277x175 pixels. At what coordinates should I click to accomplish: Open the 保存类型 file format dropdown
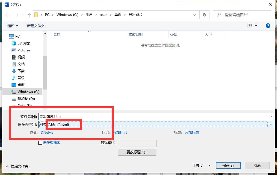[271, 124]
